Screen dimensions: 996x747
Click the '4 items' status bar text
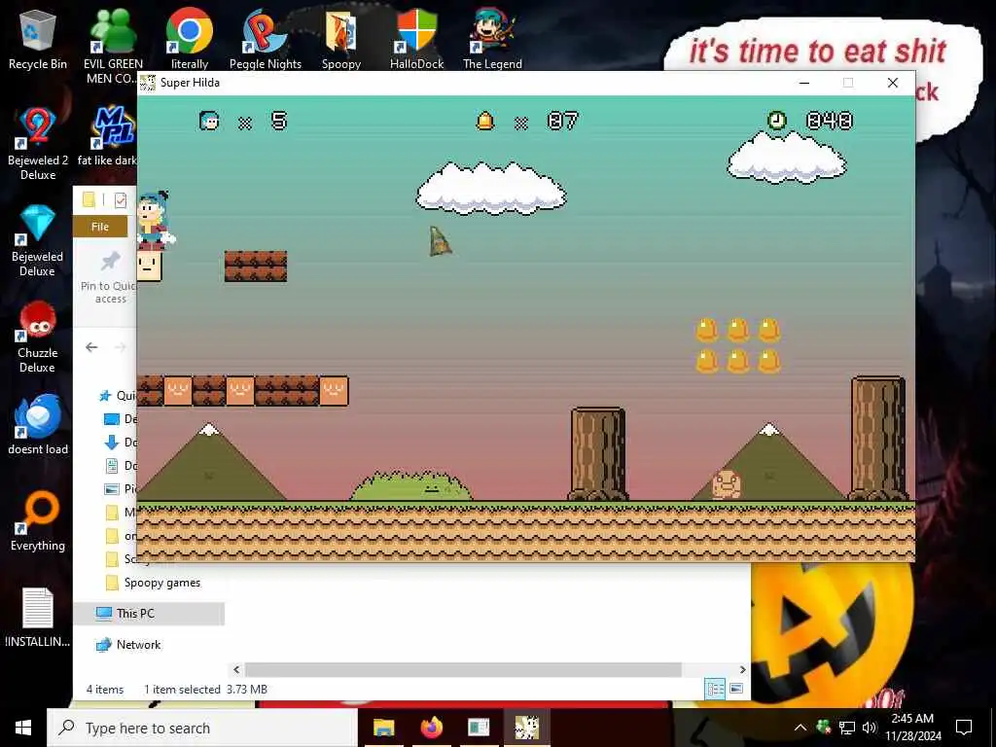pyautogui.click(x=105, y=690)
